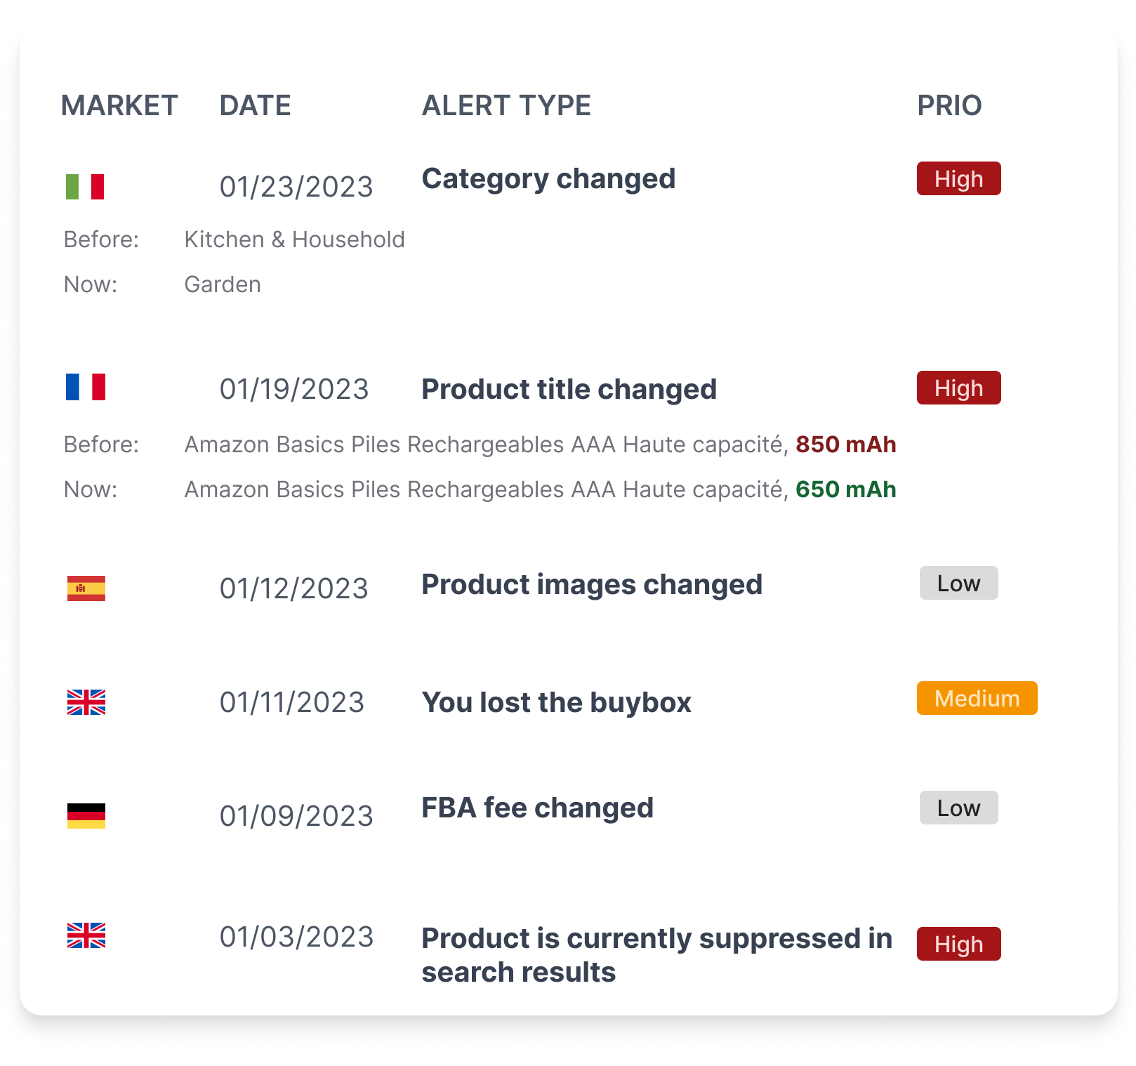This screenshot has height=1066, width=1136.
Task: Open the Category changed alert
Action: (548, 179)
